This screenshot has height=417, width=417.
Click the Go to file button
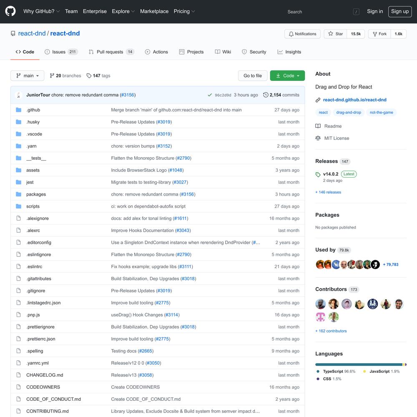tap(253, 76)
